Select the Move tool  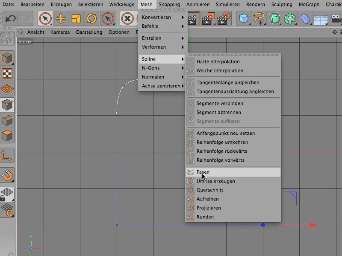click(61, 18)
